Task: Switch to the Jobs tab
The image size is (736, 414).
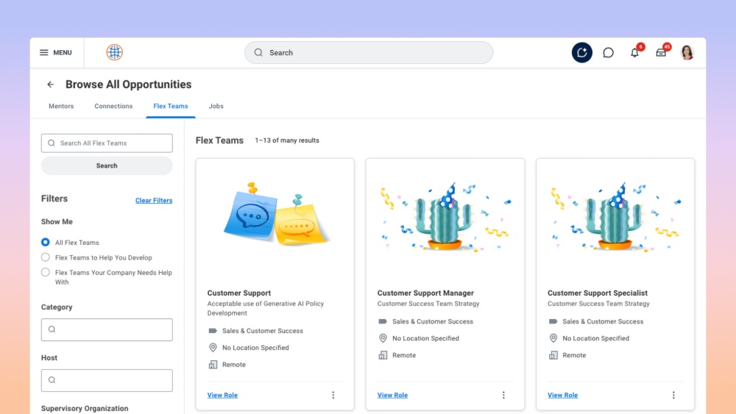Action: (x=216, y=106)
